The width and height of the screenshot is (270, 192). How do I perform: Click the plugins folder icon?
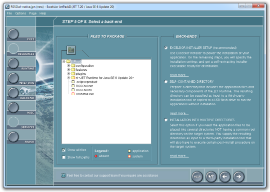73,74
